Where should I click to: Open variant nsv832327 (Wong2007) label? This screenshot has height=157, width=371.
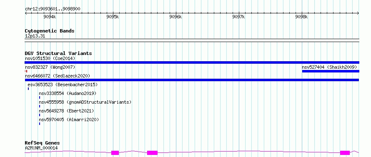(50, 67)
